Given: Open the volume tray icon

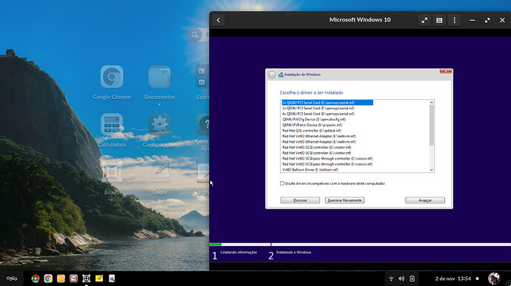Looking at the screenshot, I should [401, 279].
